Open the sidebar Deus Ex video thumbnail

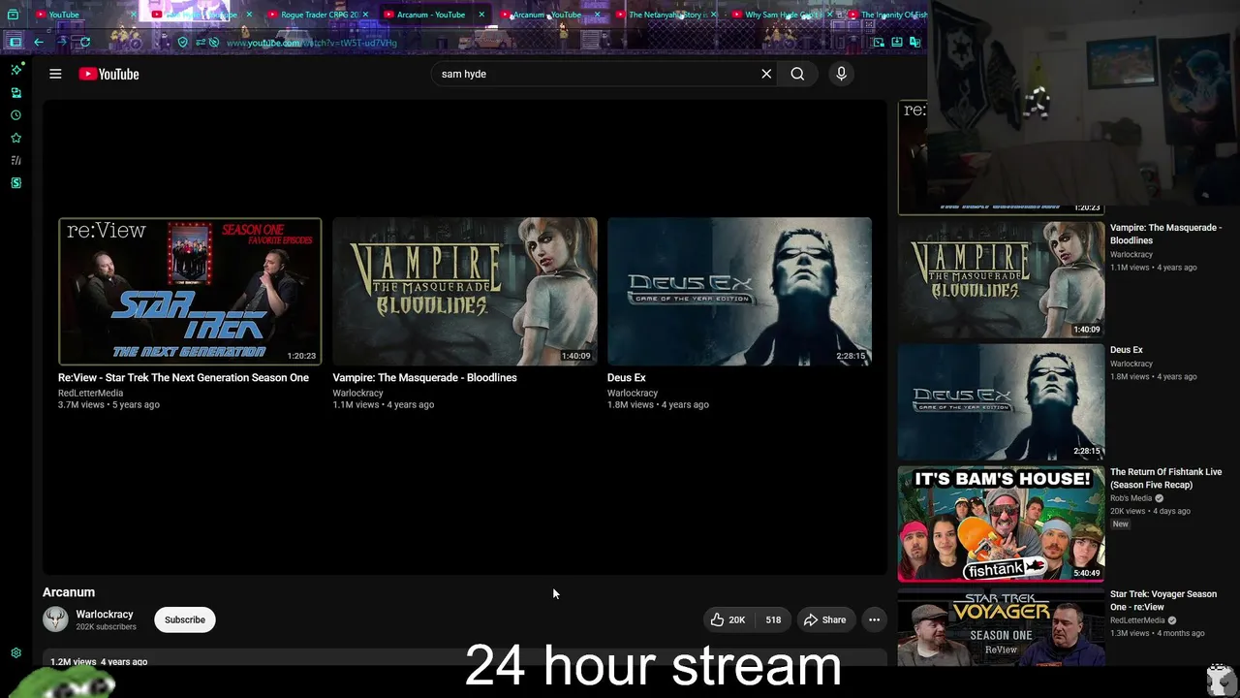tap(1001, 401)
